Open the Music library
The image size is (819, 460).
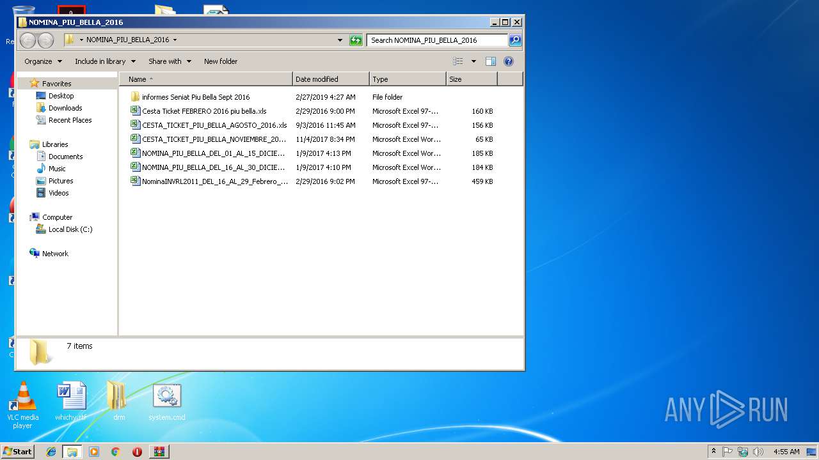(57, 169)
